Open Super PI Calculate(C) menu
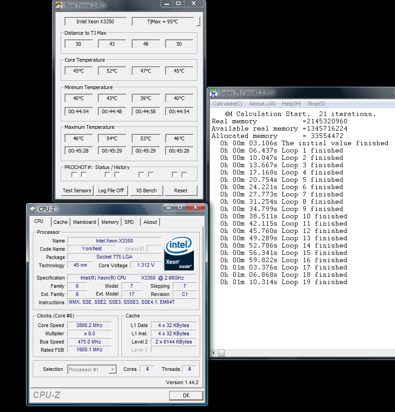 pos(228,104)
